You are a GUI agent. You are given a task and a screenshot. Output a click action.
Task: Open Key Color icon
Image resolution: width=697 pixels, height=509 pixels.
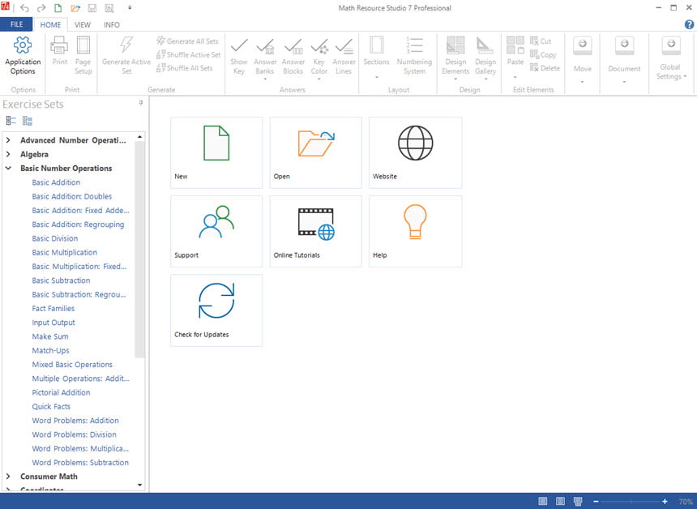[x=319, y=45]
